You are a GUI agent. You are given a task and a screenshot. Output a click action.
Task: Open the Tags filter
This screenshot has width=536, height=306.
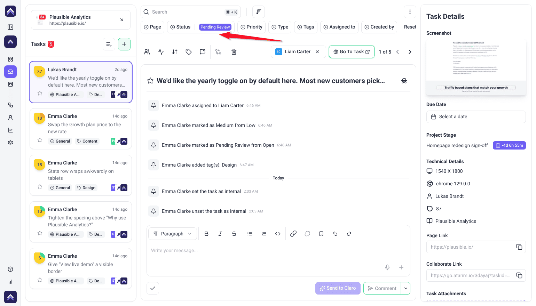click(306, 27)
